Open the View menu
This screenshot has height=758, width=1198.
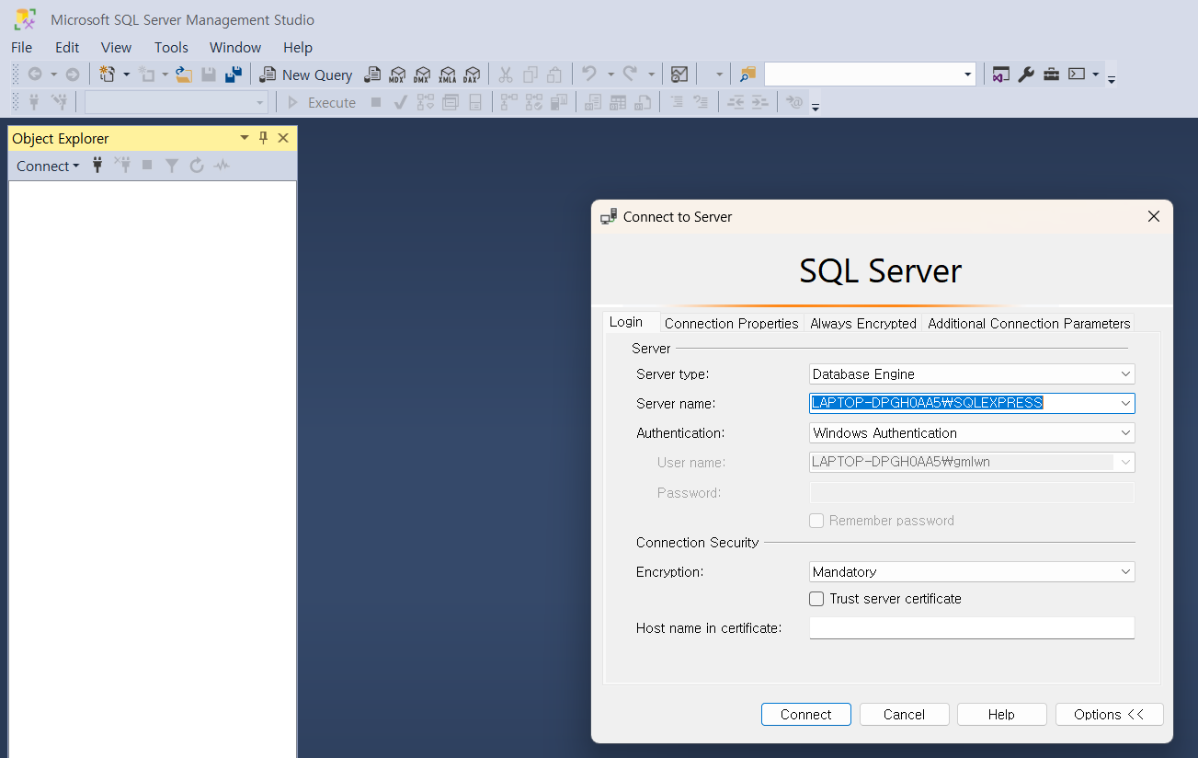tap(117, 47)
